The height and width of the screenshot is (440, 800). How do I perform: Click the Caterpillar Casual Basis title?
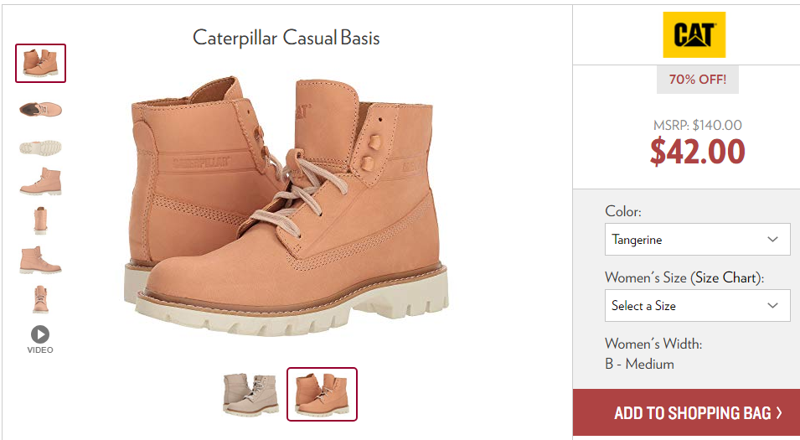286,38
